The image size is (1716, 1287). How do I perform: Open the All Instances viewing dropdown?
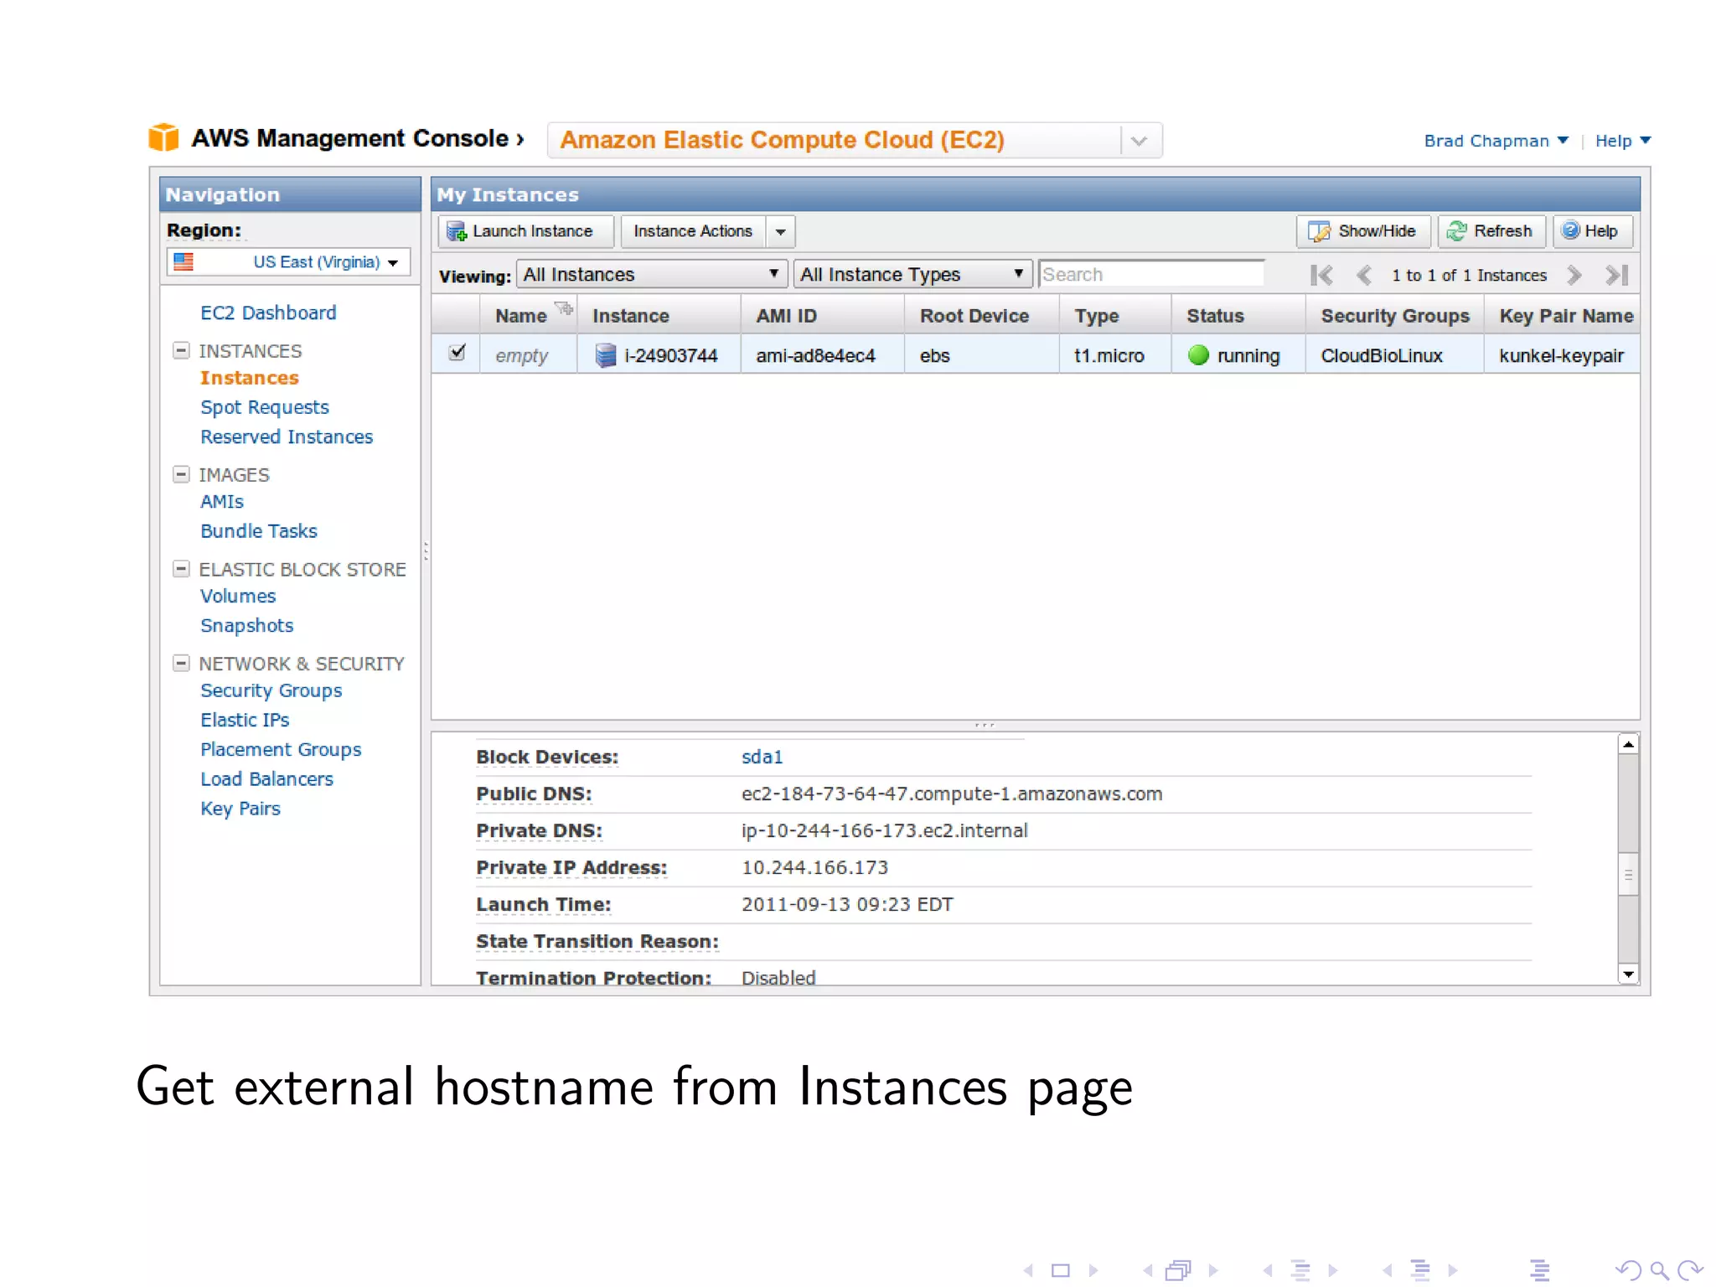click(652, 274)
